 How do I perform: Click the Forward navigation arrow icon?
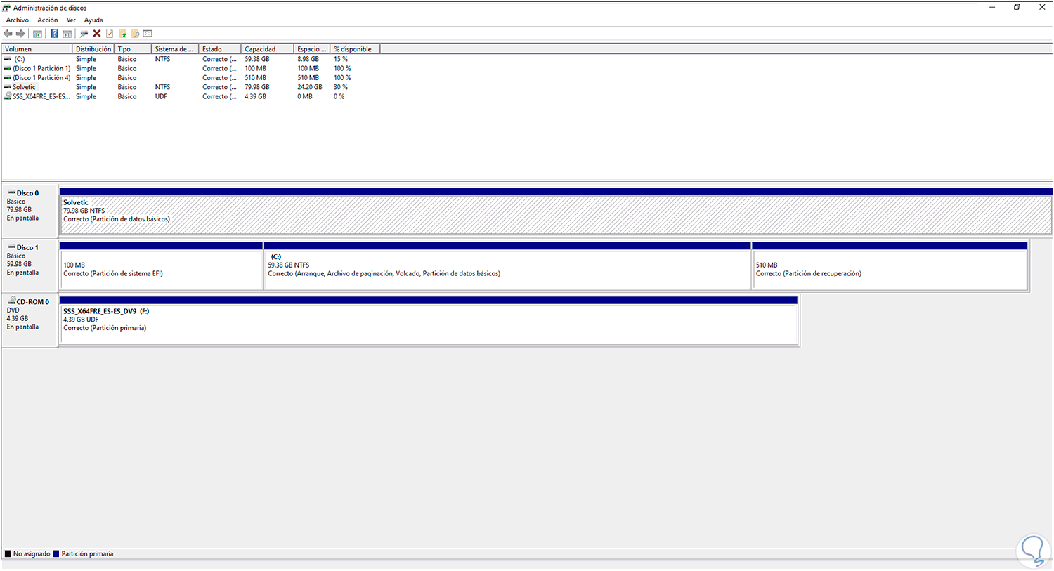tap(20, 33)
